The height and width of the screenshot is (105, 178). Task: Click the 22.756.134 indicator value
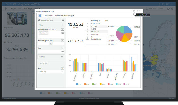point(75,41)
